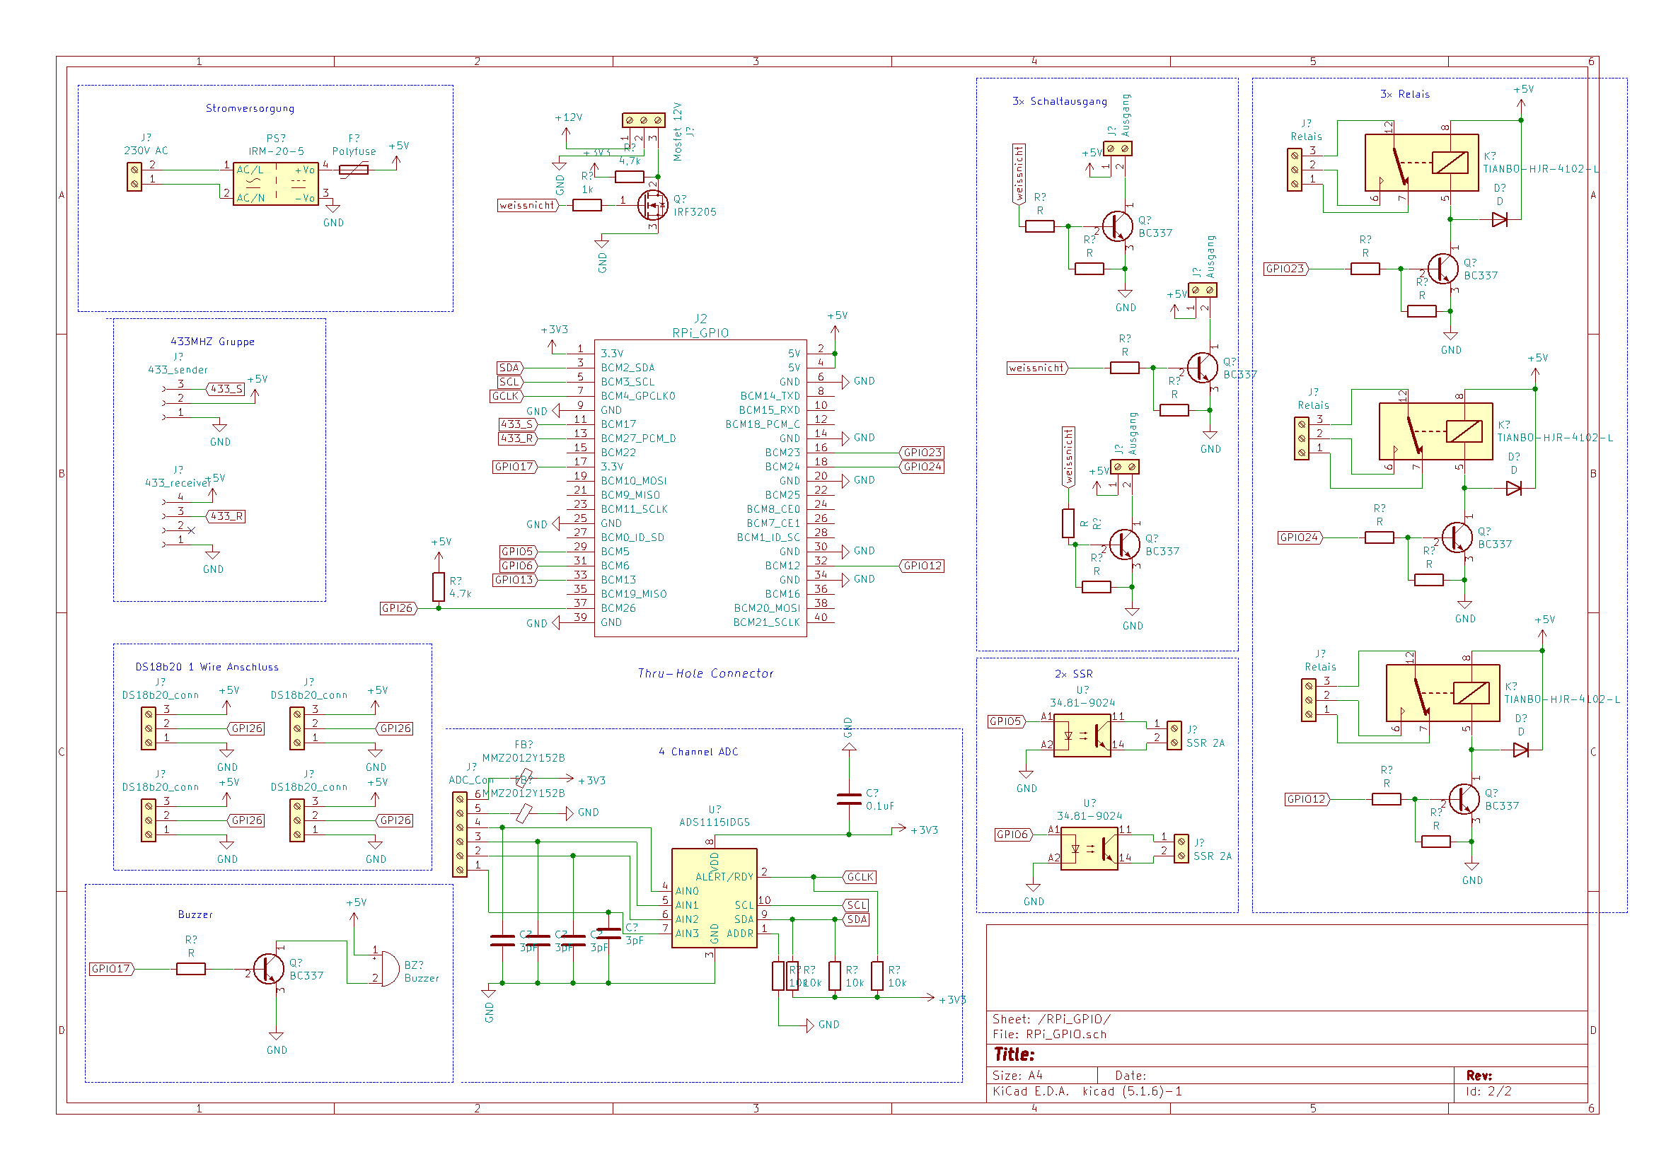
Task: Click the GPIO13 net label on the header
Action: pos(515,580)
